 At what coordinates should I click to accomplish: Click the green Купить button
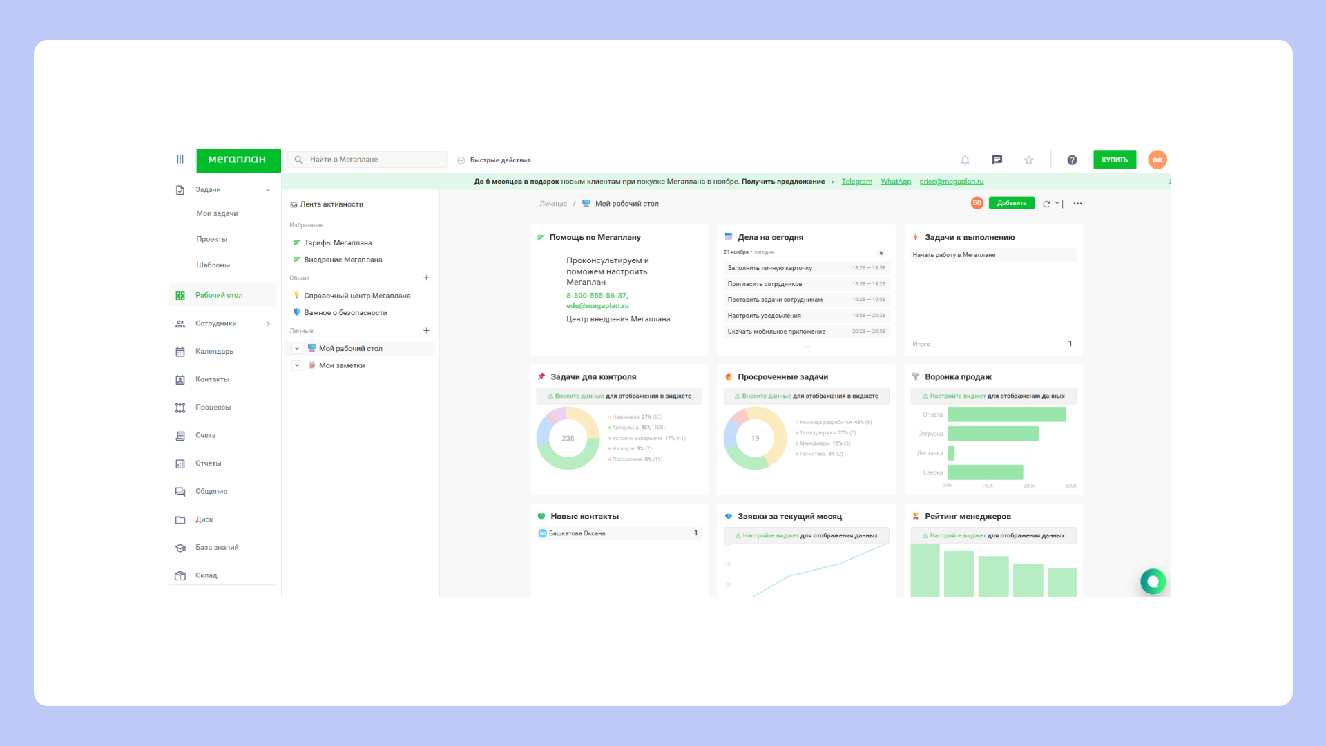1114,160
